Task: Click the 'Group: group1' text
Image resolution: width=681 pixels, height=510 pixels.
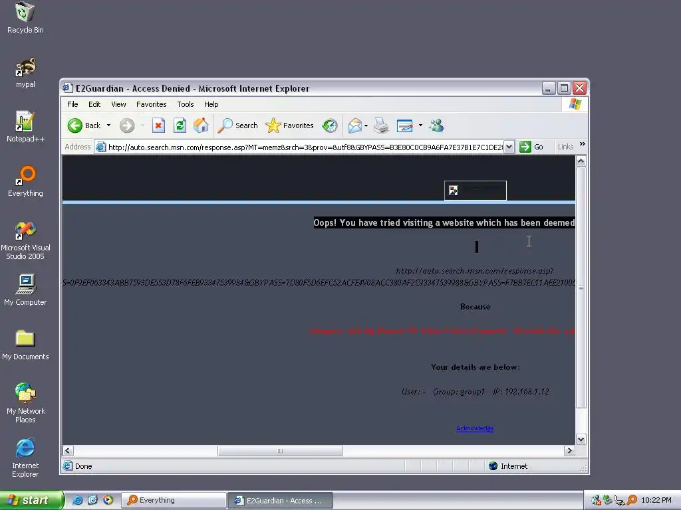Action: (458, 392)
